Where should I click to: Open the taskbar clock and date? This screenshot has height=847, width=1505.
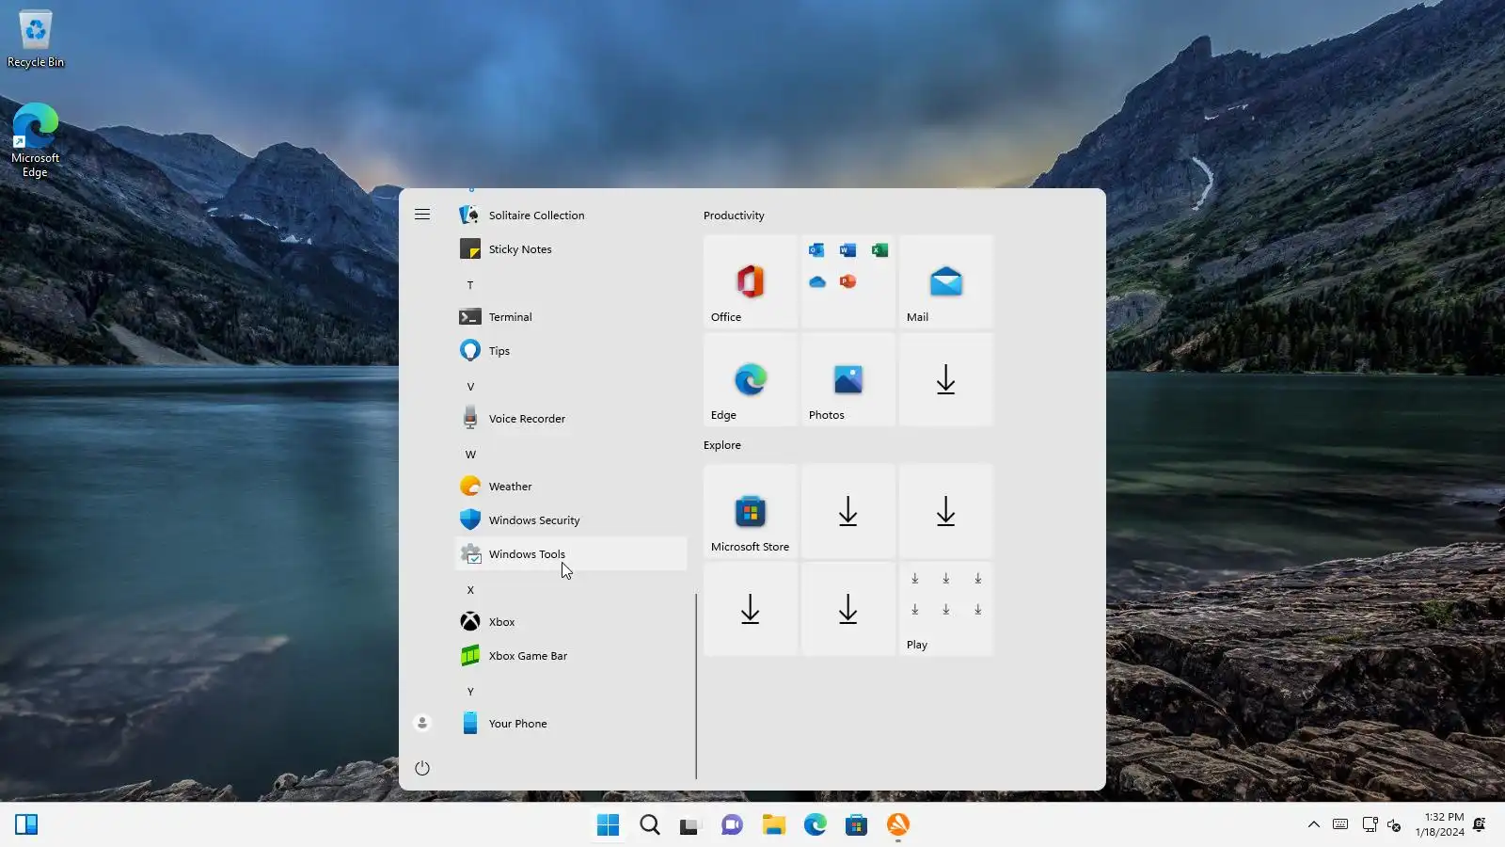pyautogui.click(x=1439, y=824)
